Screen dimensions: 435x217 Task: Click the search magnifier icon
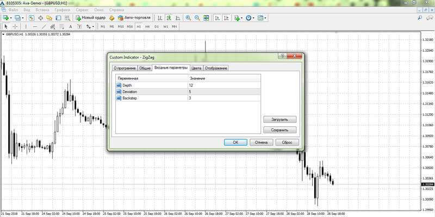pos(420,18)
